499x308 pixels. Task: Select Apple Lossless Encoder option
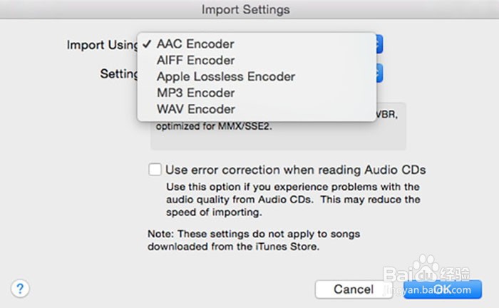click(x=225, y=77)
